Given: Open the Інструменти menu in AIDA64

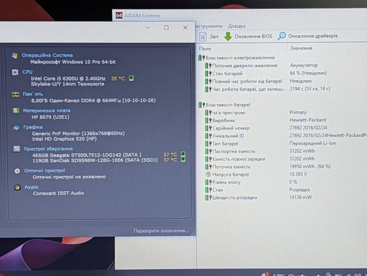Looking at the screenshot, I should (x=209, y=26).
